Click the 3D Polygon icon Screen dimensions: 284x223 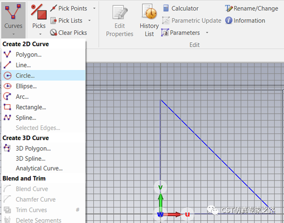[x=7, y=148]
